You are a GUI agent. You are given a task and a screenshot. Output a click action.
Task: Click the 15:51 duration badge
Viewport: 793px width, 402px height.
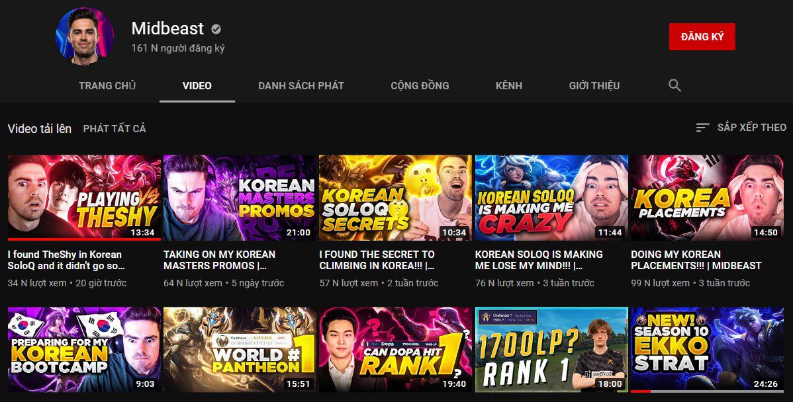299,384
